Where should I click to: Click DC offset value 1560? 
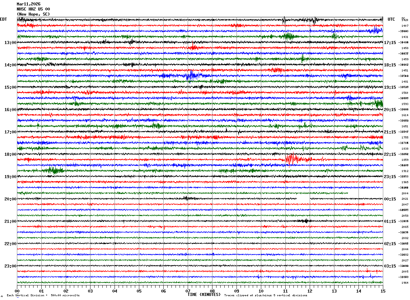(405, 93)
